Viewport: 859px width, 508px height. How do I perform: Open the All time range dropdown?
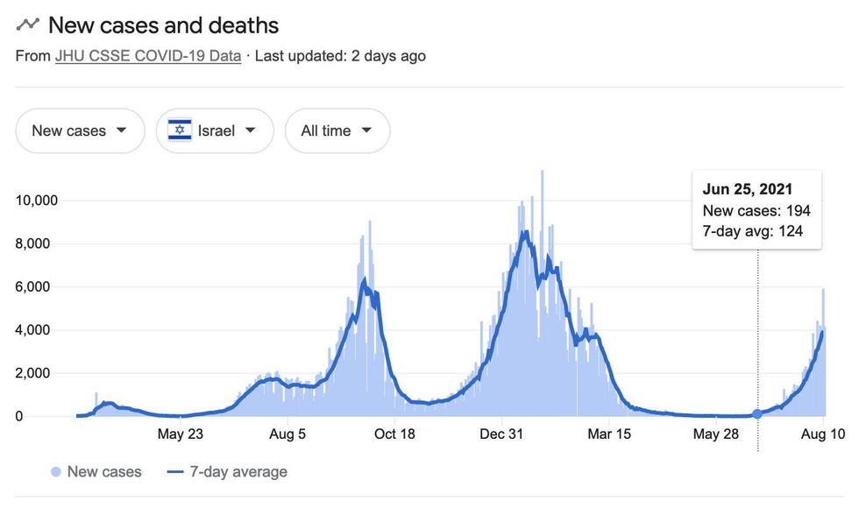tap(337, 131)
